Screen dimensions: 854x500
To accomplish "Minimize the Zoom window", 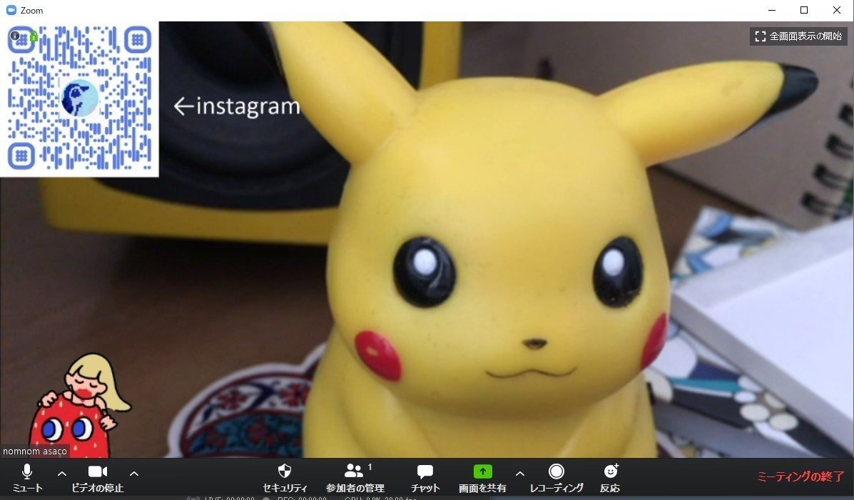I will (772, 10).
